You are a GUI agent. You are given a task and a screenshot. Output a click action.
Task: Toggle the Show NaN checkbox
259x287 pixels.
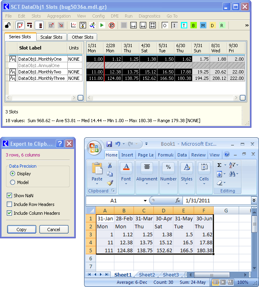[x=9, y=195]
